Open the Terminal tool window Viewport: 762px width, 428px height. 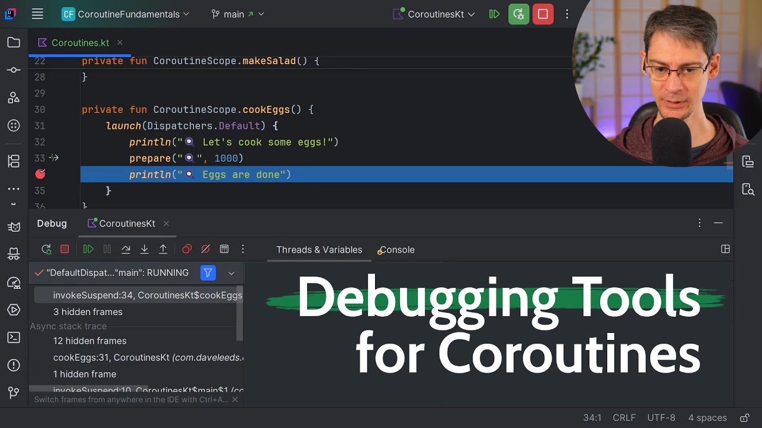[x=13, y=338]
